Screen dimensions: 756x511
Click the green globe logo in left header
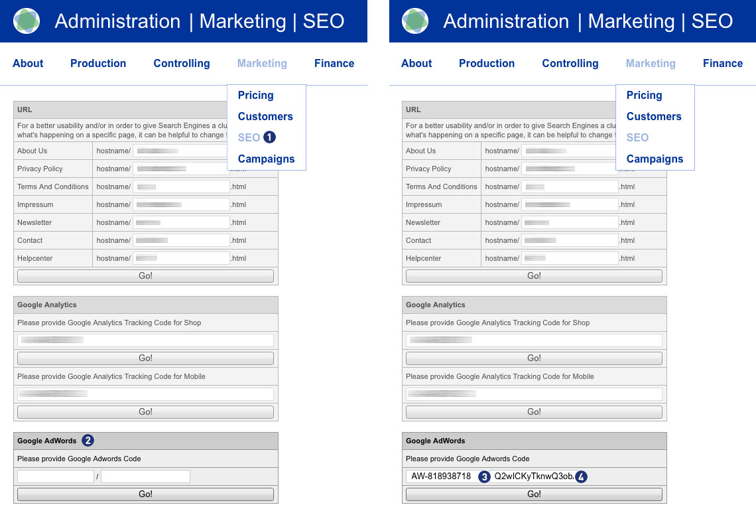(x=27, y=21)
